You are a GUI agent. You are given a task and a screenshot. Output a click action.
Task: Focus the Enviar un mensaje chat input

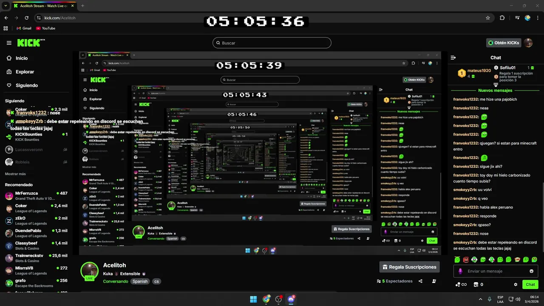click(x=496, y=271)
